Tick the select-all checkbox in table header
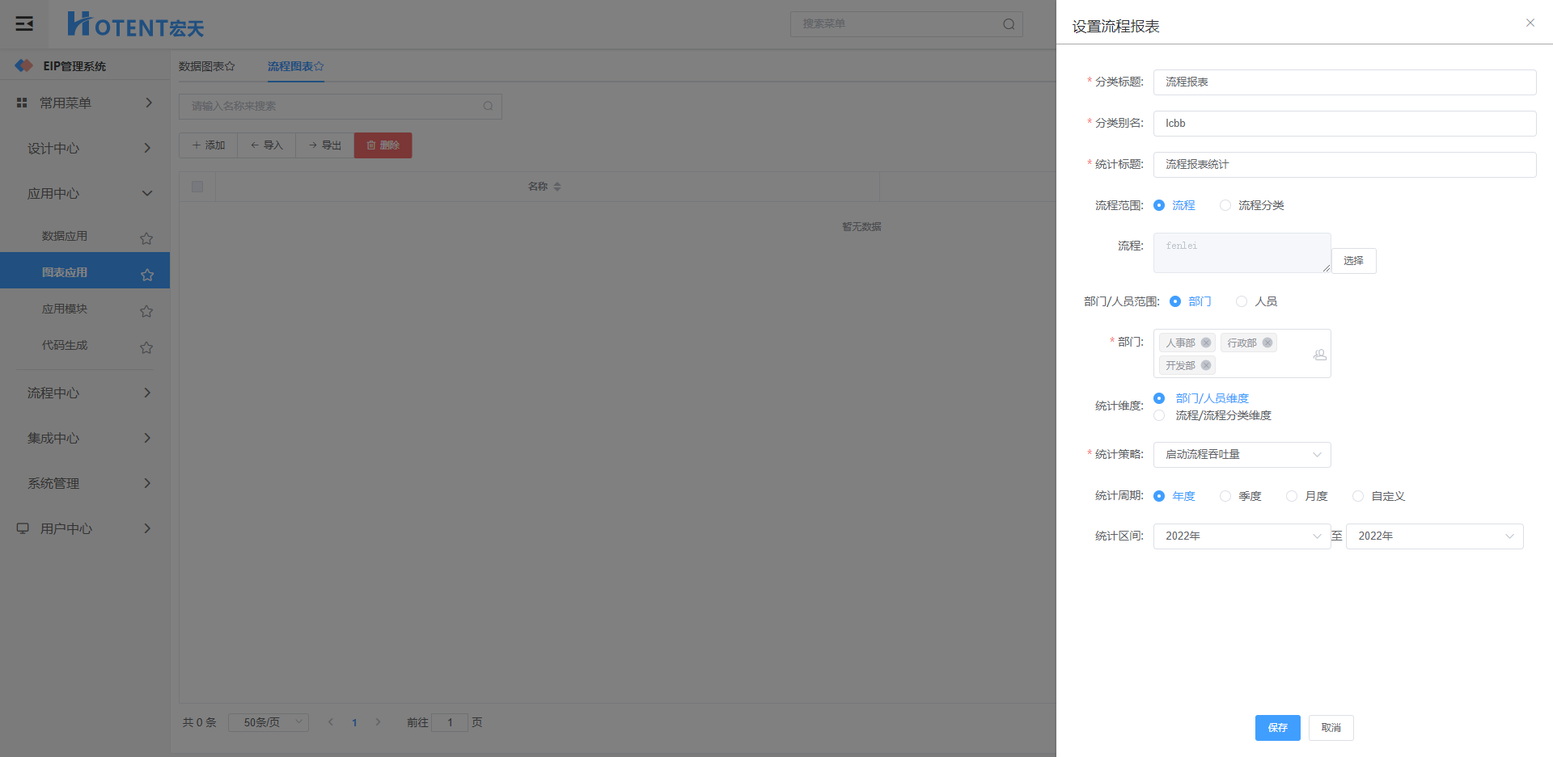 click(197, 187)
